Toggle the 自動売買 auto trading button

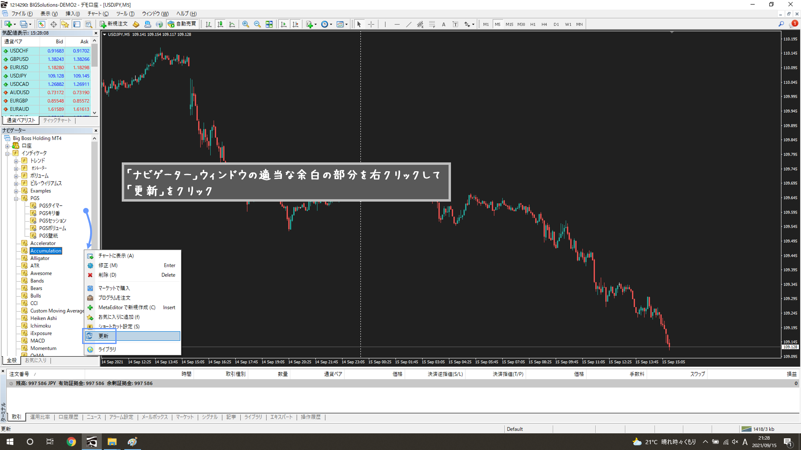(182, 24)
